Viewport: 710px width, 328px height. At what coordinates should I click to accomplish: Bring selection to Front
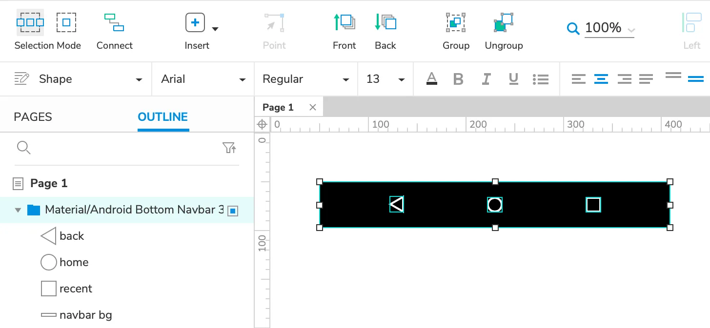point(344,23)
